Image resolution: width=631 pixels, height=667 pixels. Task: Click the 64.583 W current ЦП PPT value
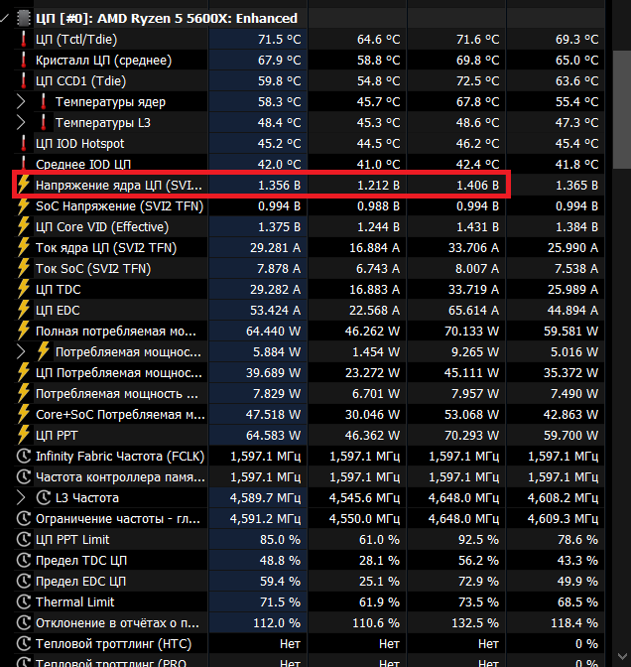tap(274, 435)
